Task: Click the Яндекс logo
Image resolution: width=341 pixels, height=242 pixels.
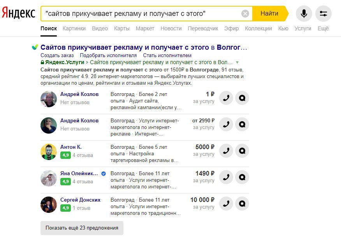Action: coord(18,13)
